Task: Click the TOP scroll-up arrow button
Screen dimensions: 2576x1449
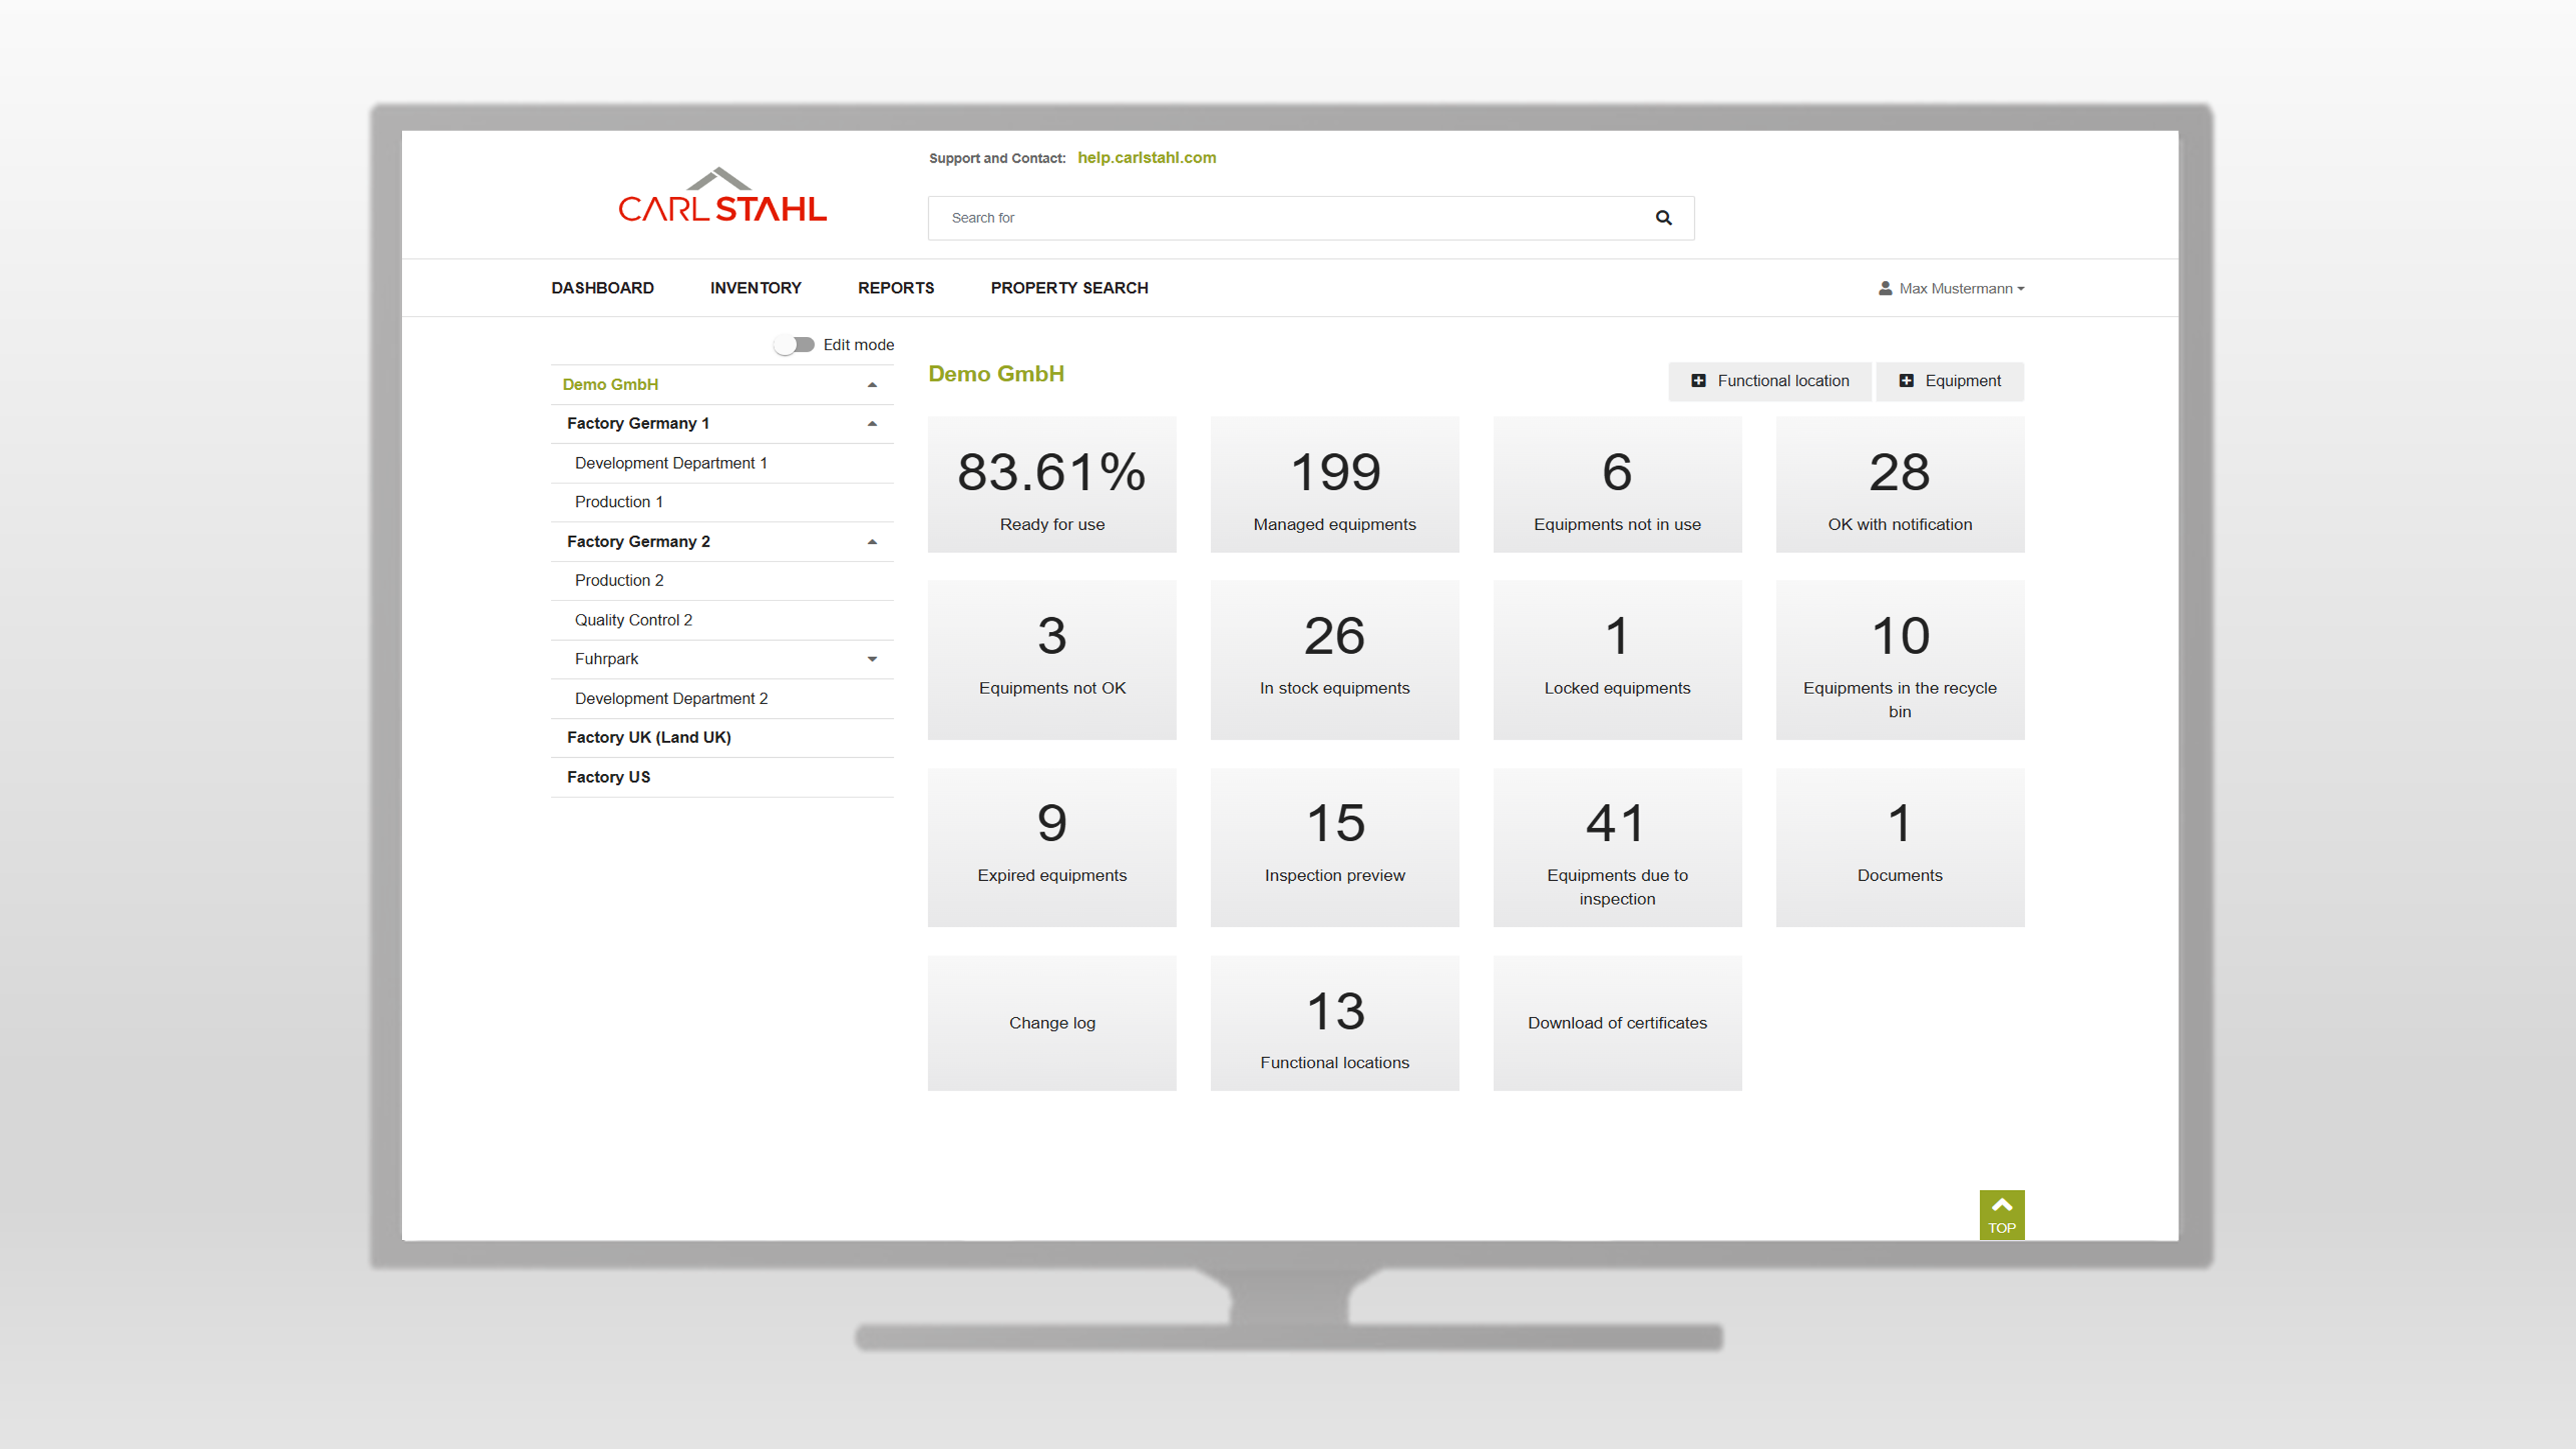Action: [x=2001, y=1214]
